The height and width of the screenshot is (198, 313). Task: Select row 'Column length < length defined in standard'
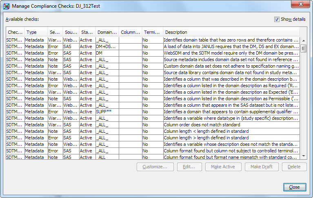coord(153,131)
